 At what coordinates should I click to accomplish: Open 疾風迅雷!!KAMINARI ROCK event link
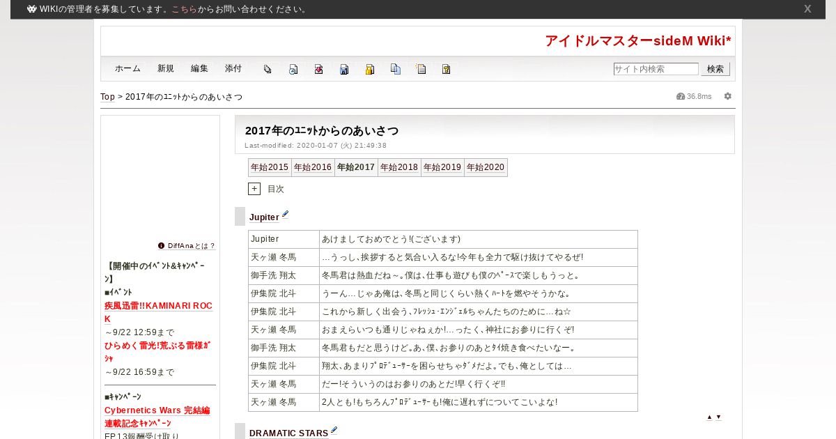(x=158, y=312)
